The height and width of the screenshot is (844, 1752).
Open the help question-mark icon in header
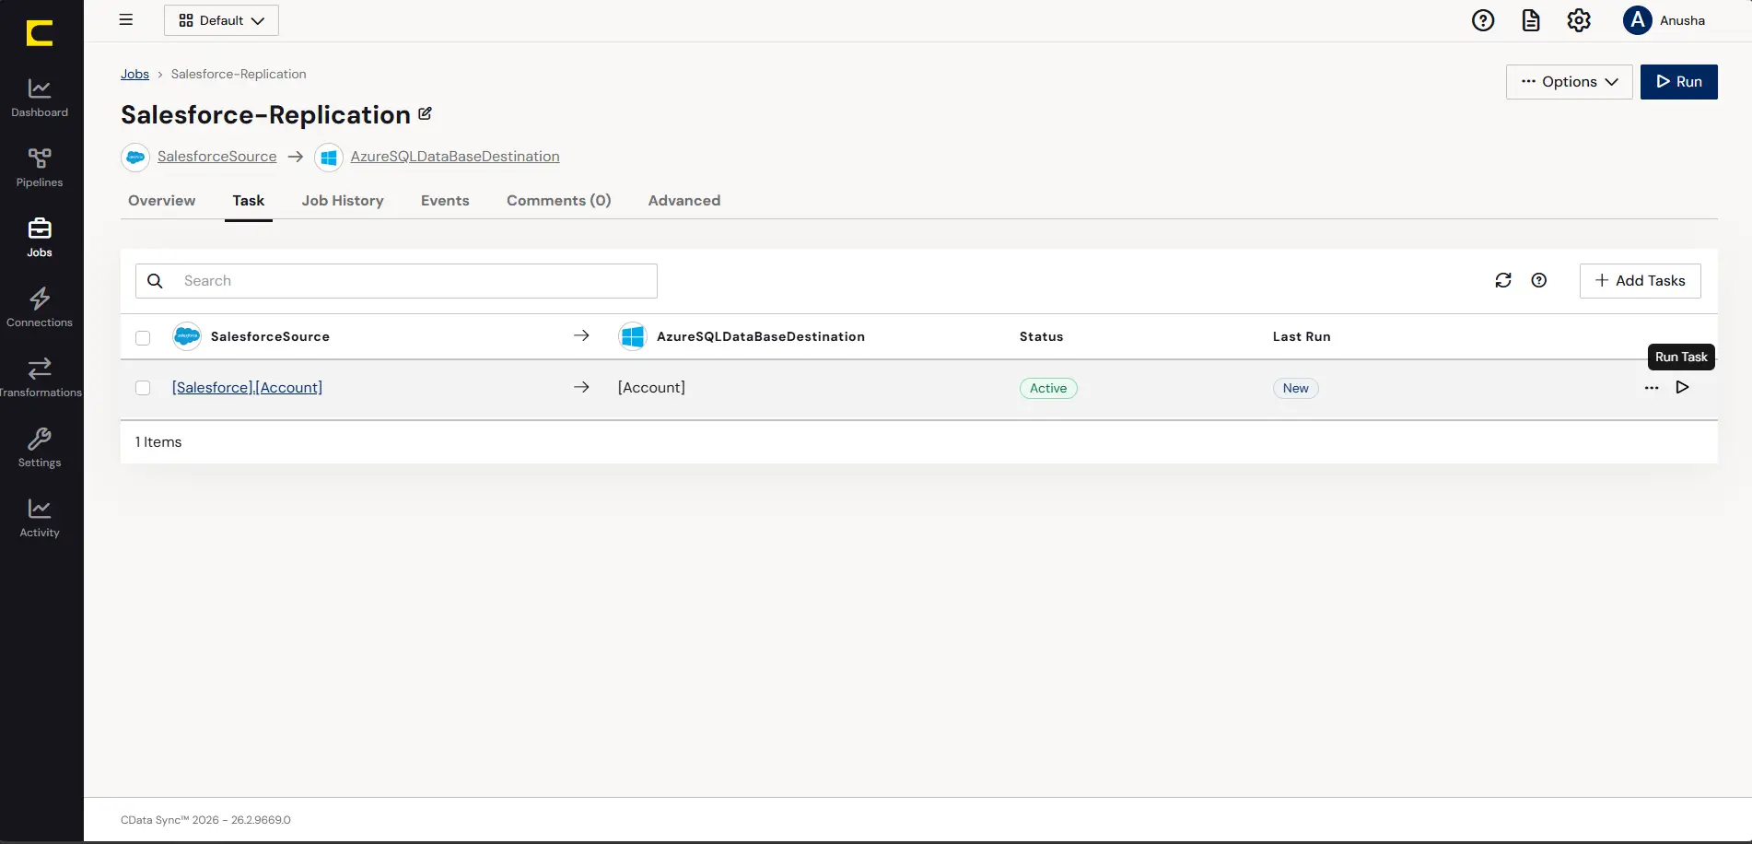point(1483,20)
